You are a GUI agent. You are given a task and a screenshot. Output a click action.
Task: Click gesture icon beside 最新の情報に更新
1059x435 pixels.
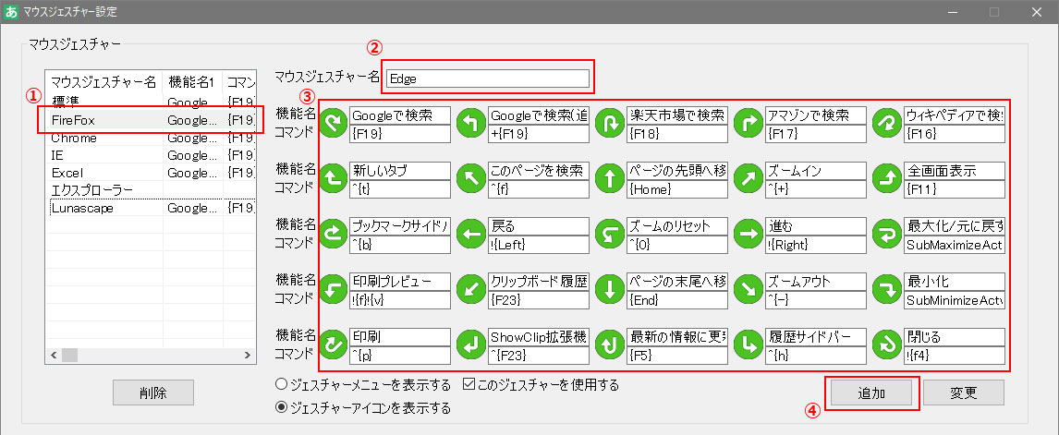coord(611,345)
